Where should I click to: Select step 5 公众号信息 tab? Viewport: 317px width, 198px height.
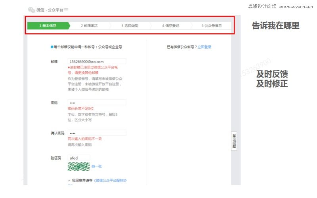[212, 26]
